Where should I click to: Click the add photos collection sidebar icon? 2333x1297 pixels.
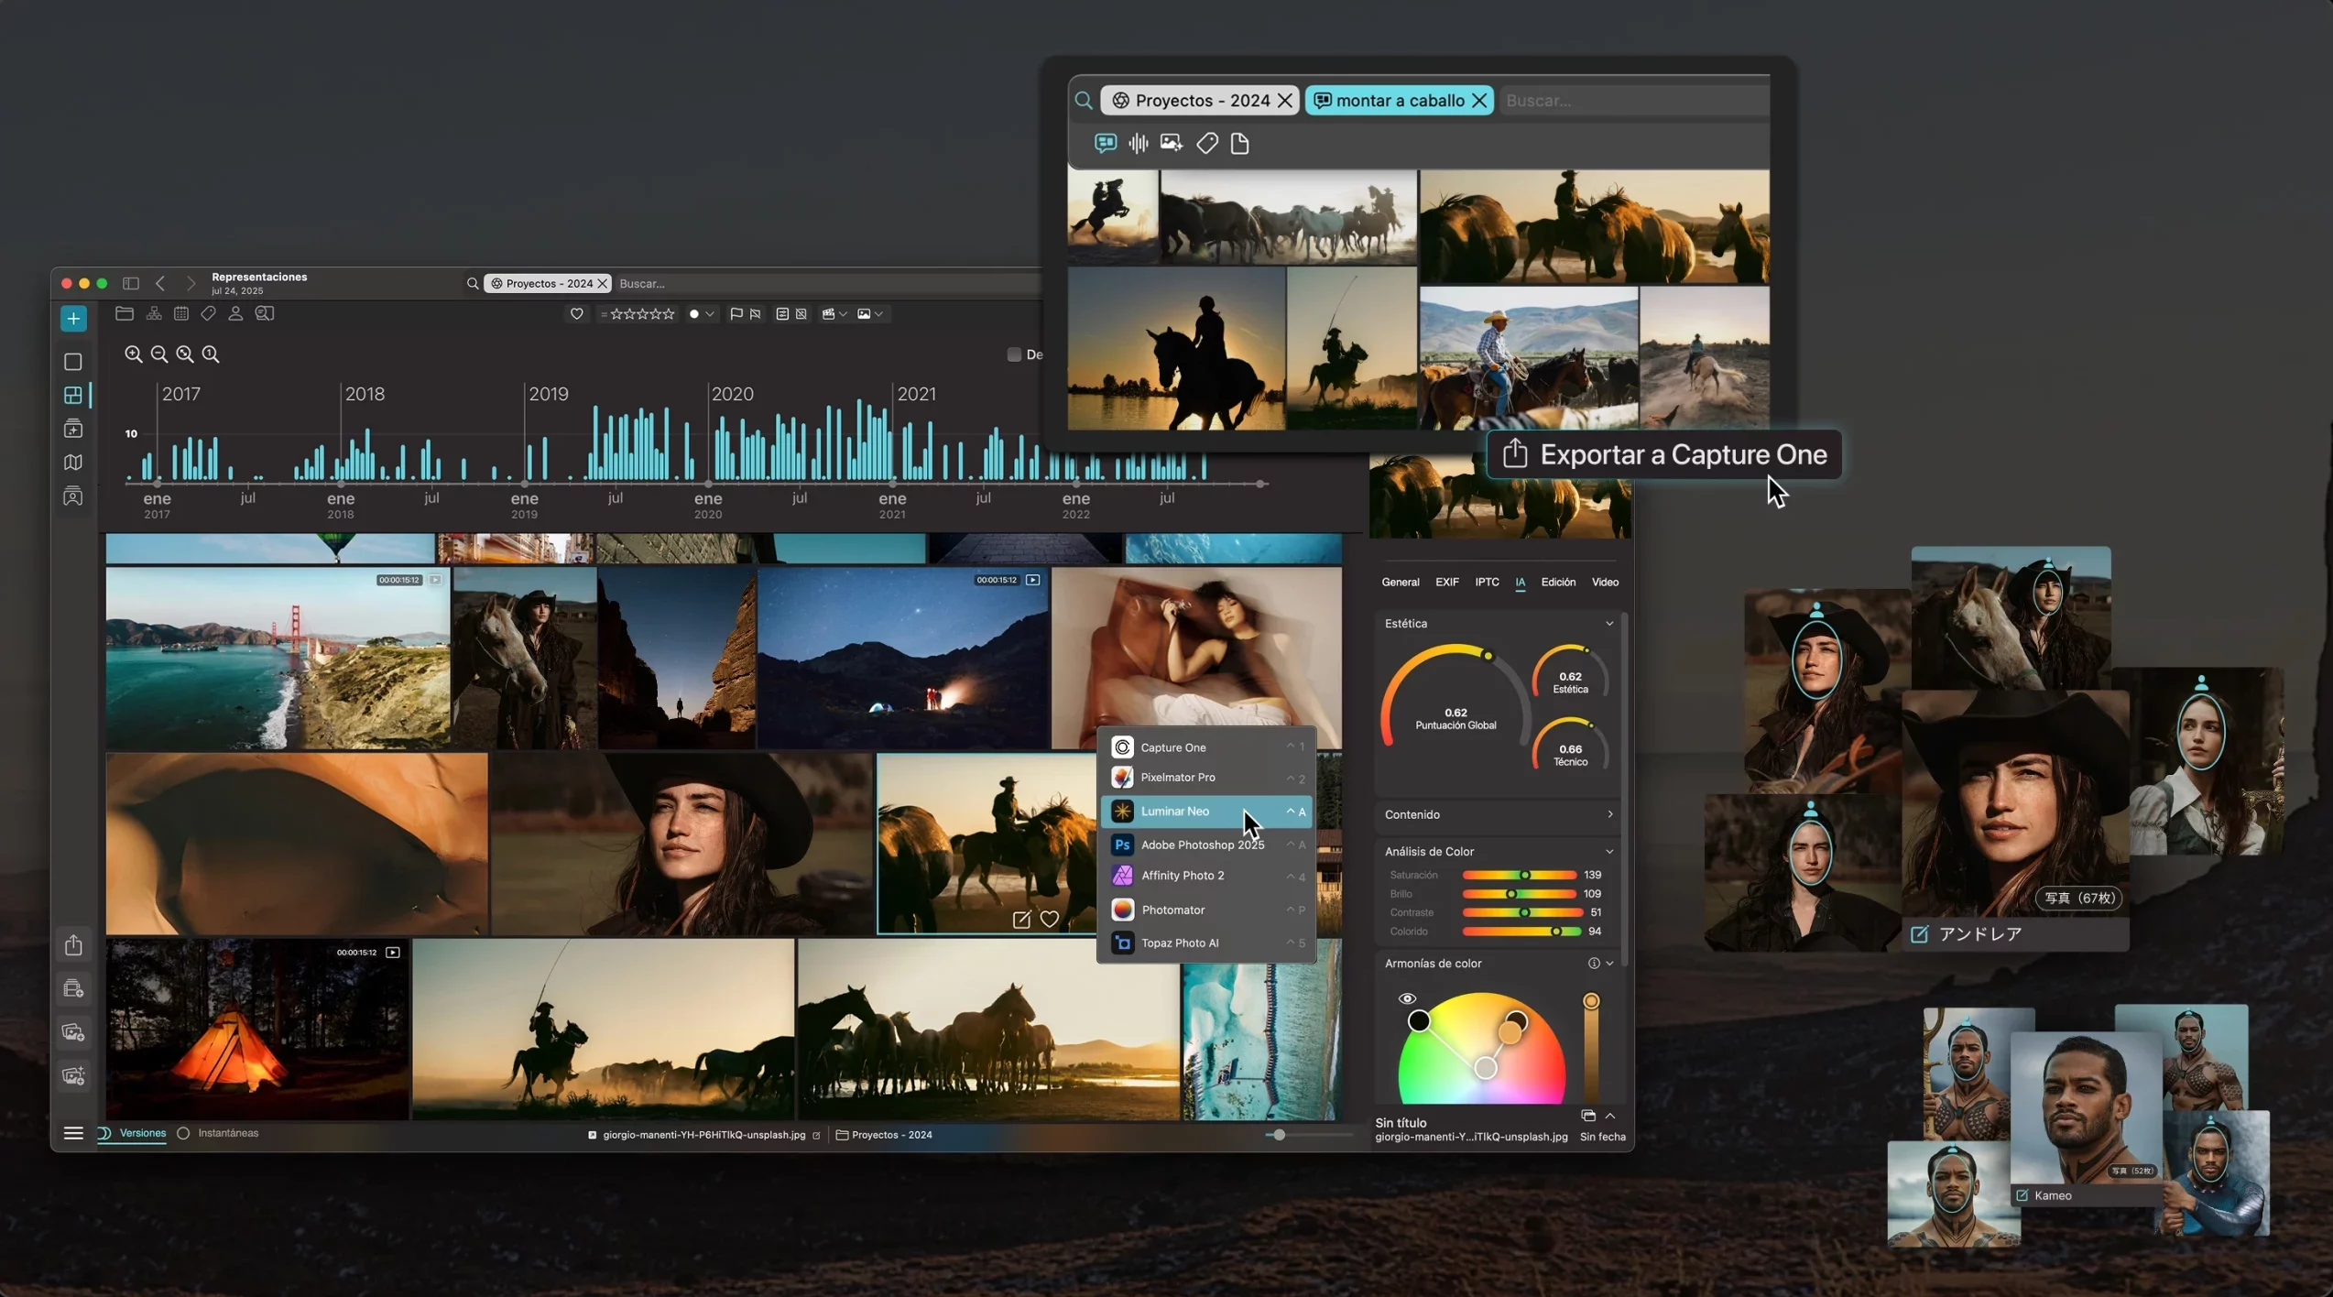pos(73,1031)
